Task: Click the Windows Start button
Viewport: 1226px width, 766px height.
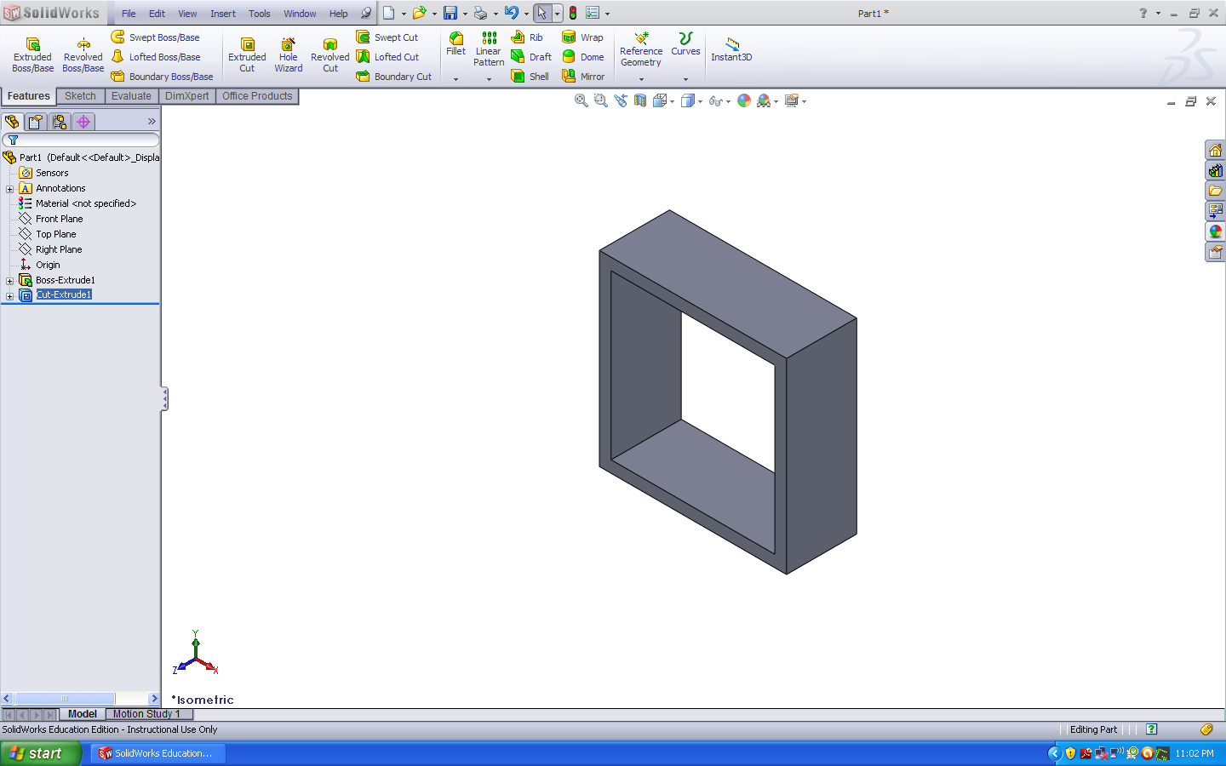Action: coord(40,753)
